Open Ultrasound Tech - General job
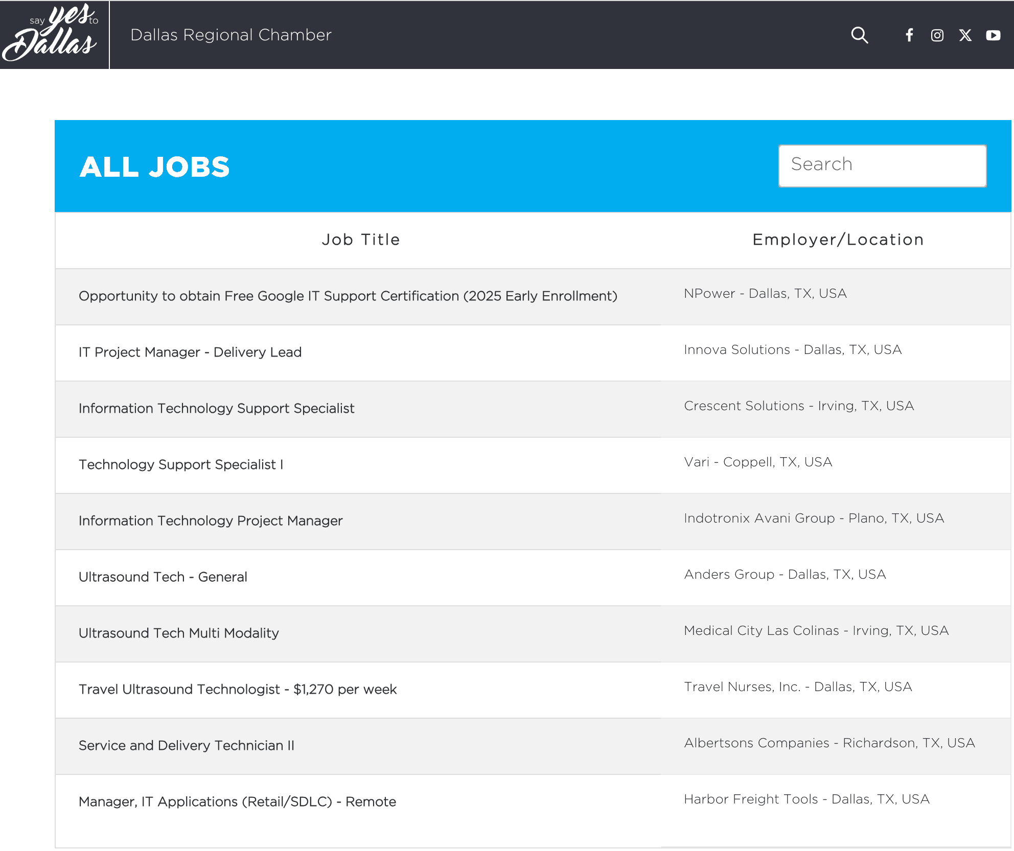This screenshot has height=851, width=1014. tap(163, 577)
